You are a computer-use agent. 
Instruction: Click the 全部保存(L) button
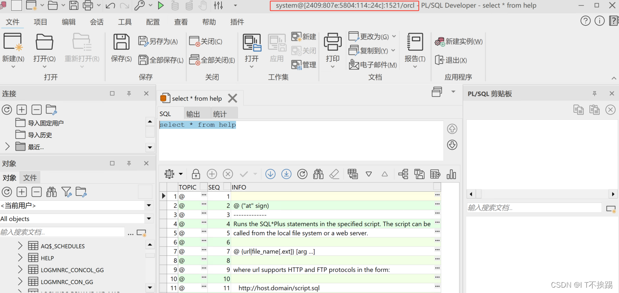click(x=160, y=60)
